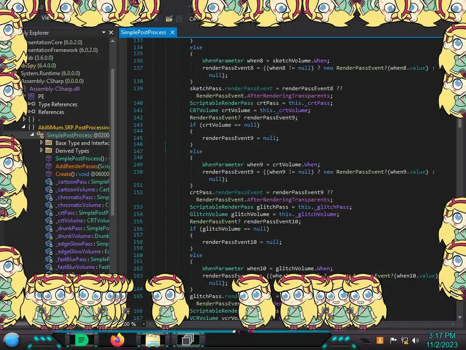Select the _drunkVolume field
This screenshot has height=350, width=466.
click(x=82, y=236)
